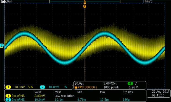Click the orange T delay icon
171x102 pixels.
pyautogui.click(x=76, y=87)
